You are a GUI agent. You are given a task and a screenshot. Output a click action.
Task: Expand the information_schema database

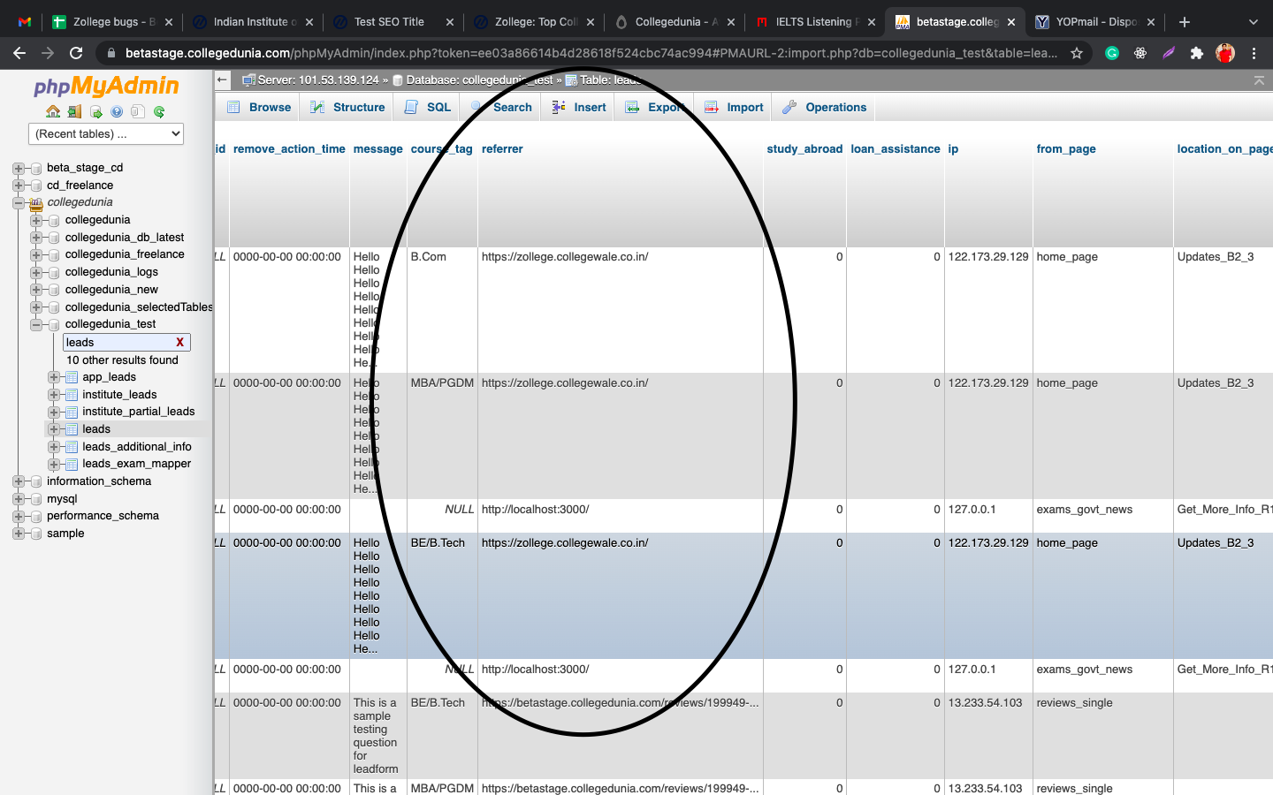click(x=19, y=481)
